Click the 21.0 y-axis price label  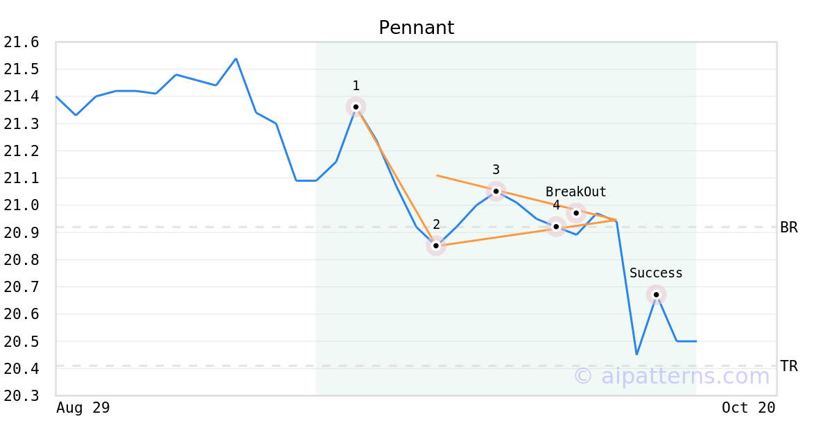click(x=21, y=205)
